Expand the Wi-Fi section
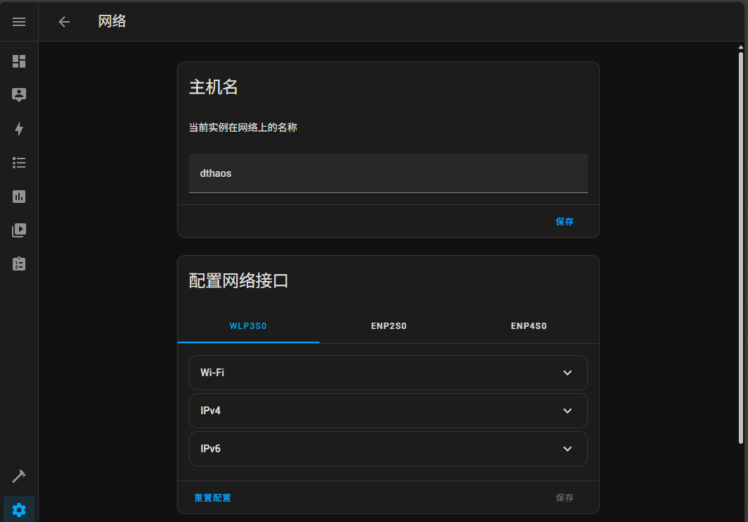The image size is (748, 522). (388, 373)
